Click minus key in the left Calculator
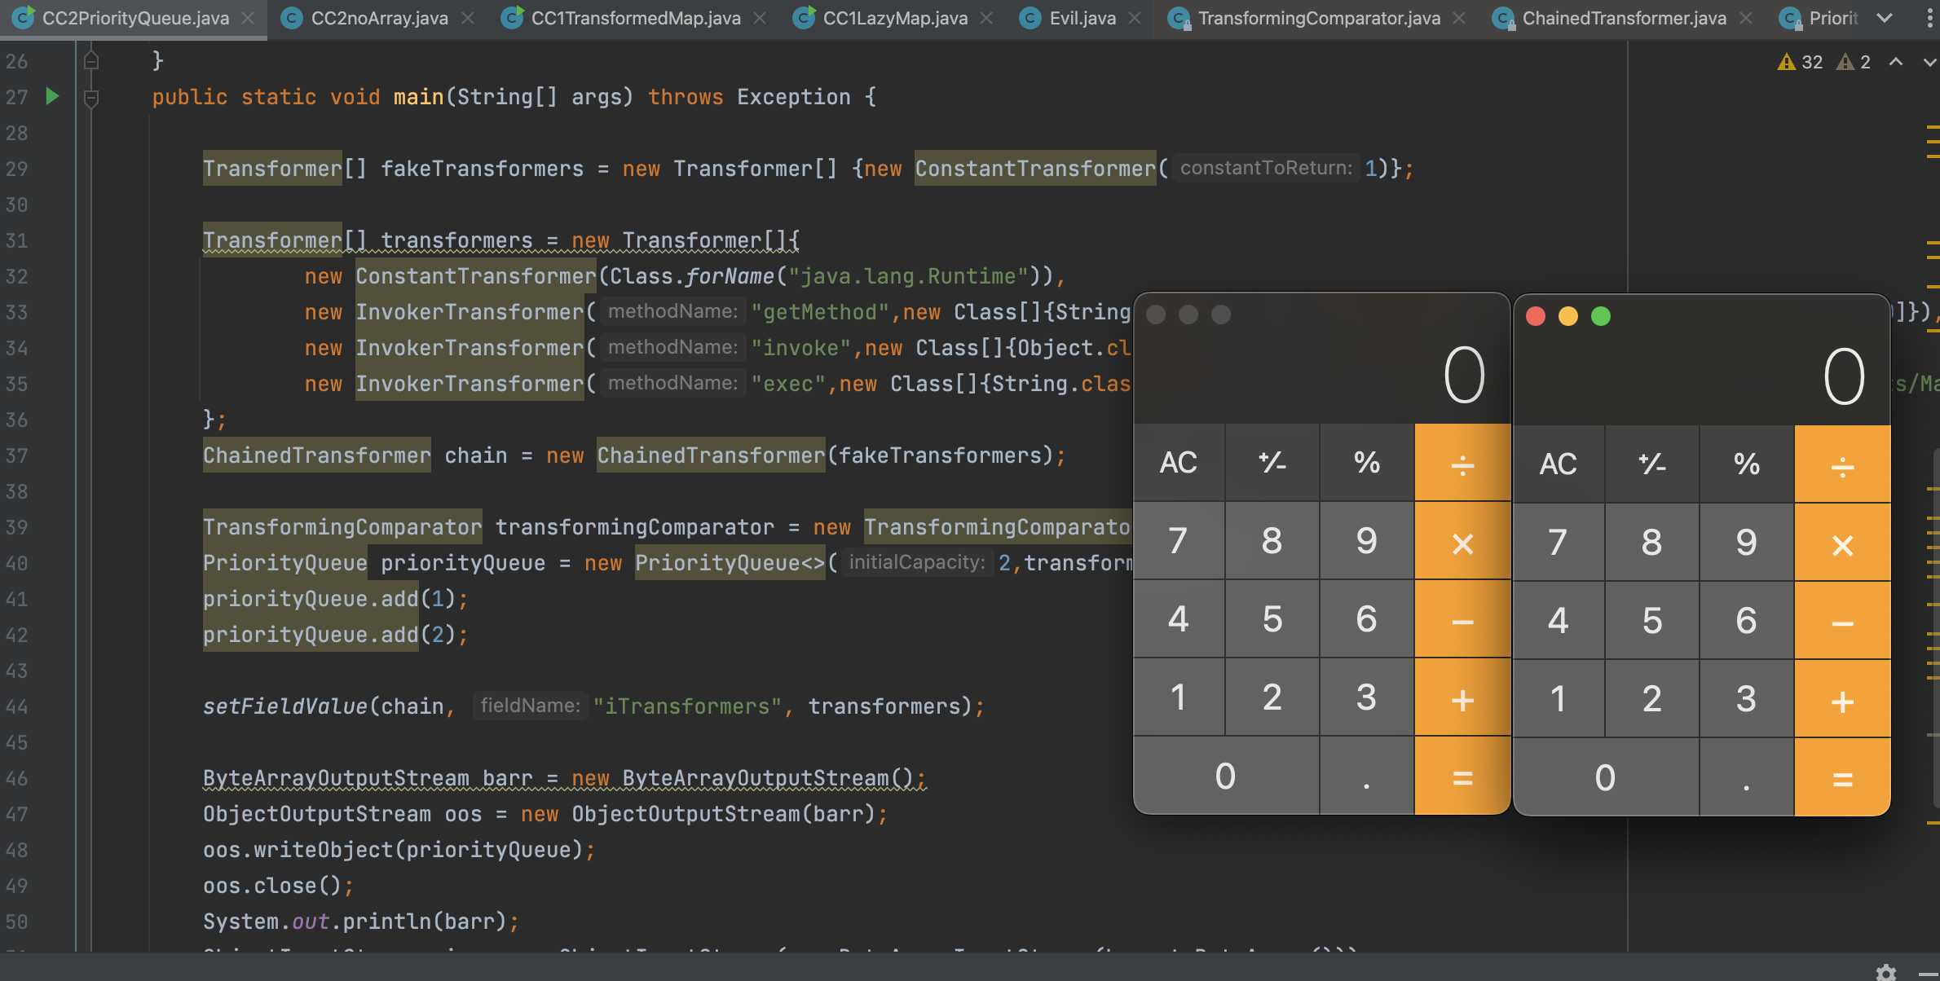Viewport: 1940px width, 981px height. 1462,619
